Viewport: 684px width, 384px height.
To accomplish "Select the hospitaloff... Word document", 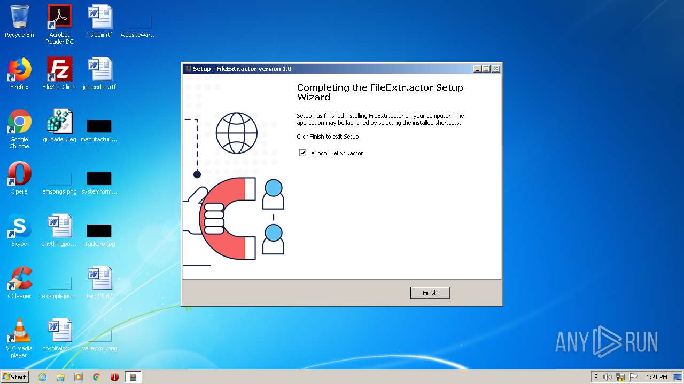I will point(59,335).
